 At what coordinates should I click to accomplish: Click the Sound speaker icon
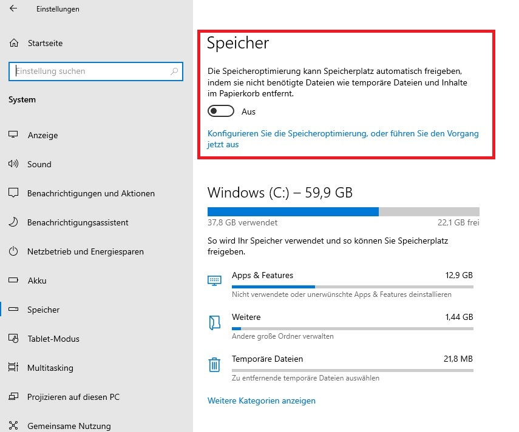13,164
